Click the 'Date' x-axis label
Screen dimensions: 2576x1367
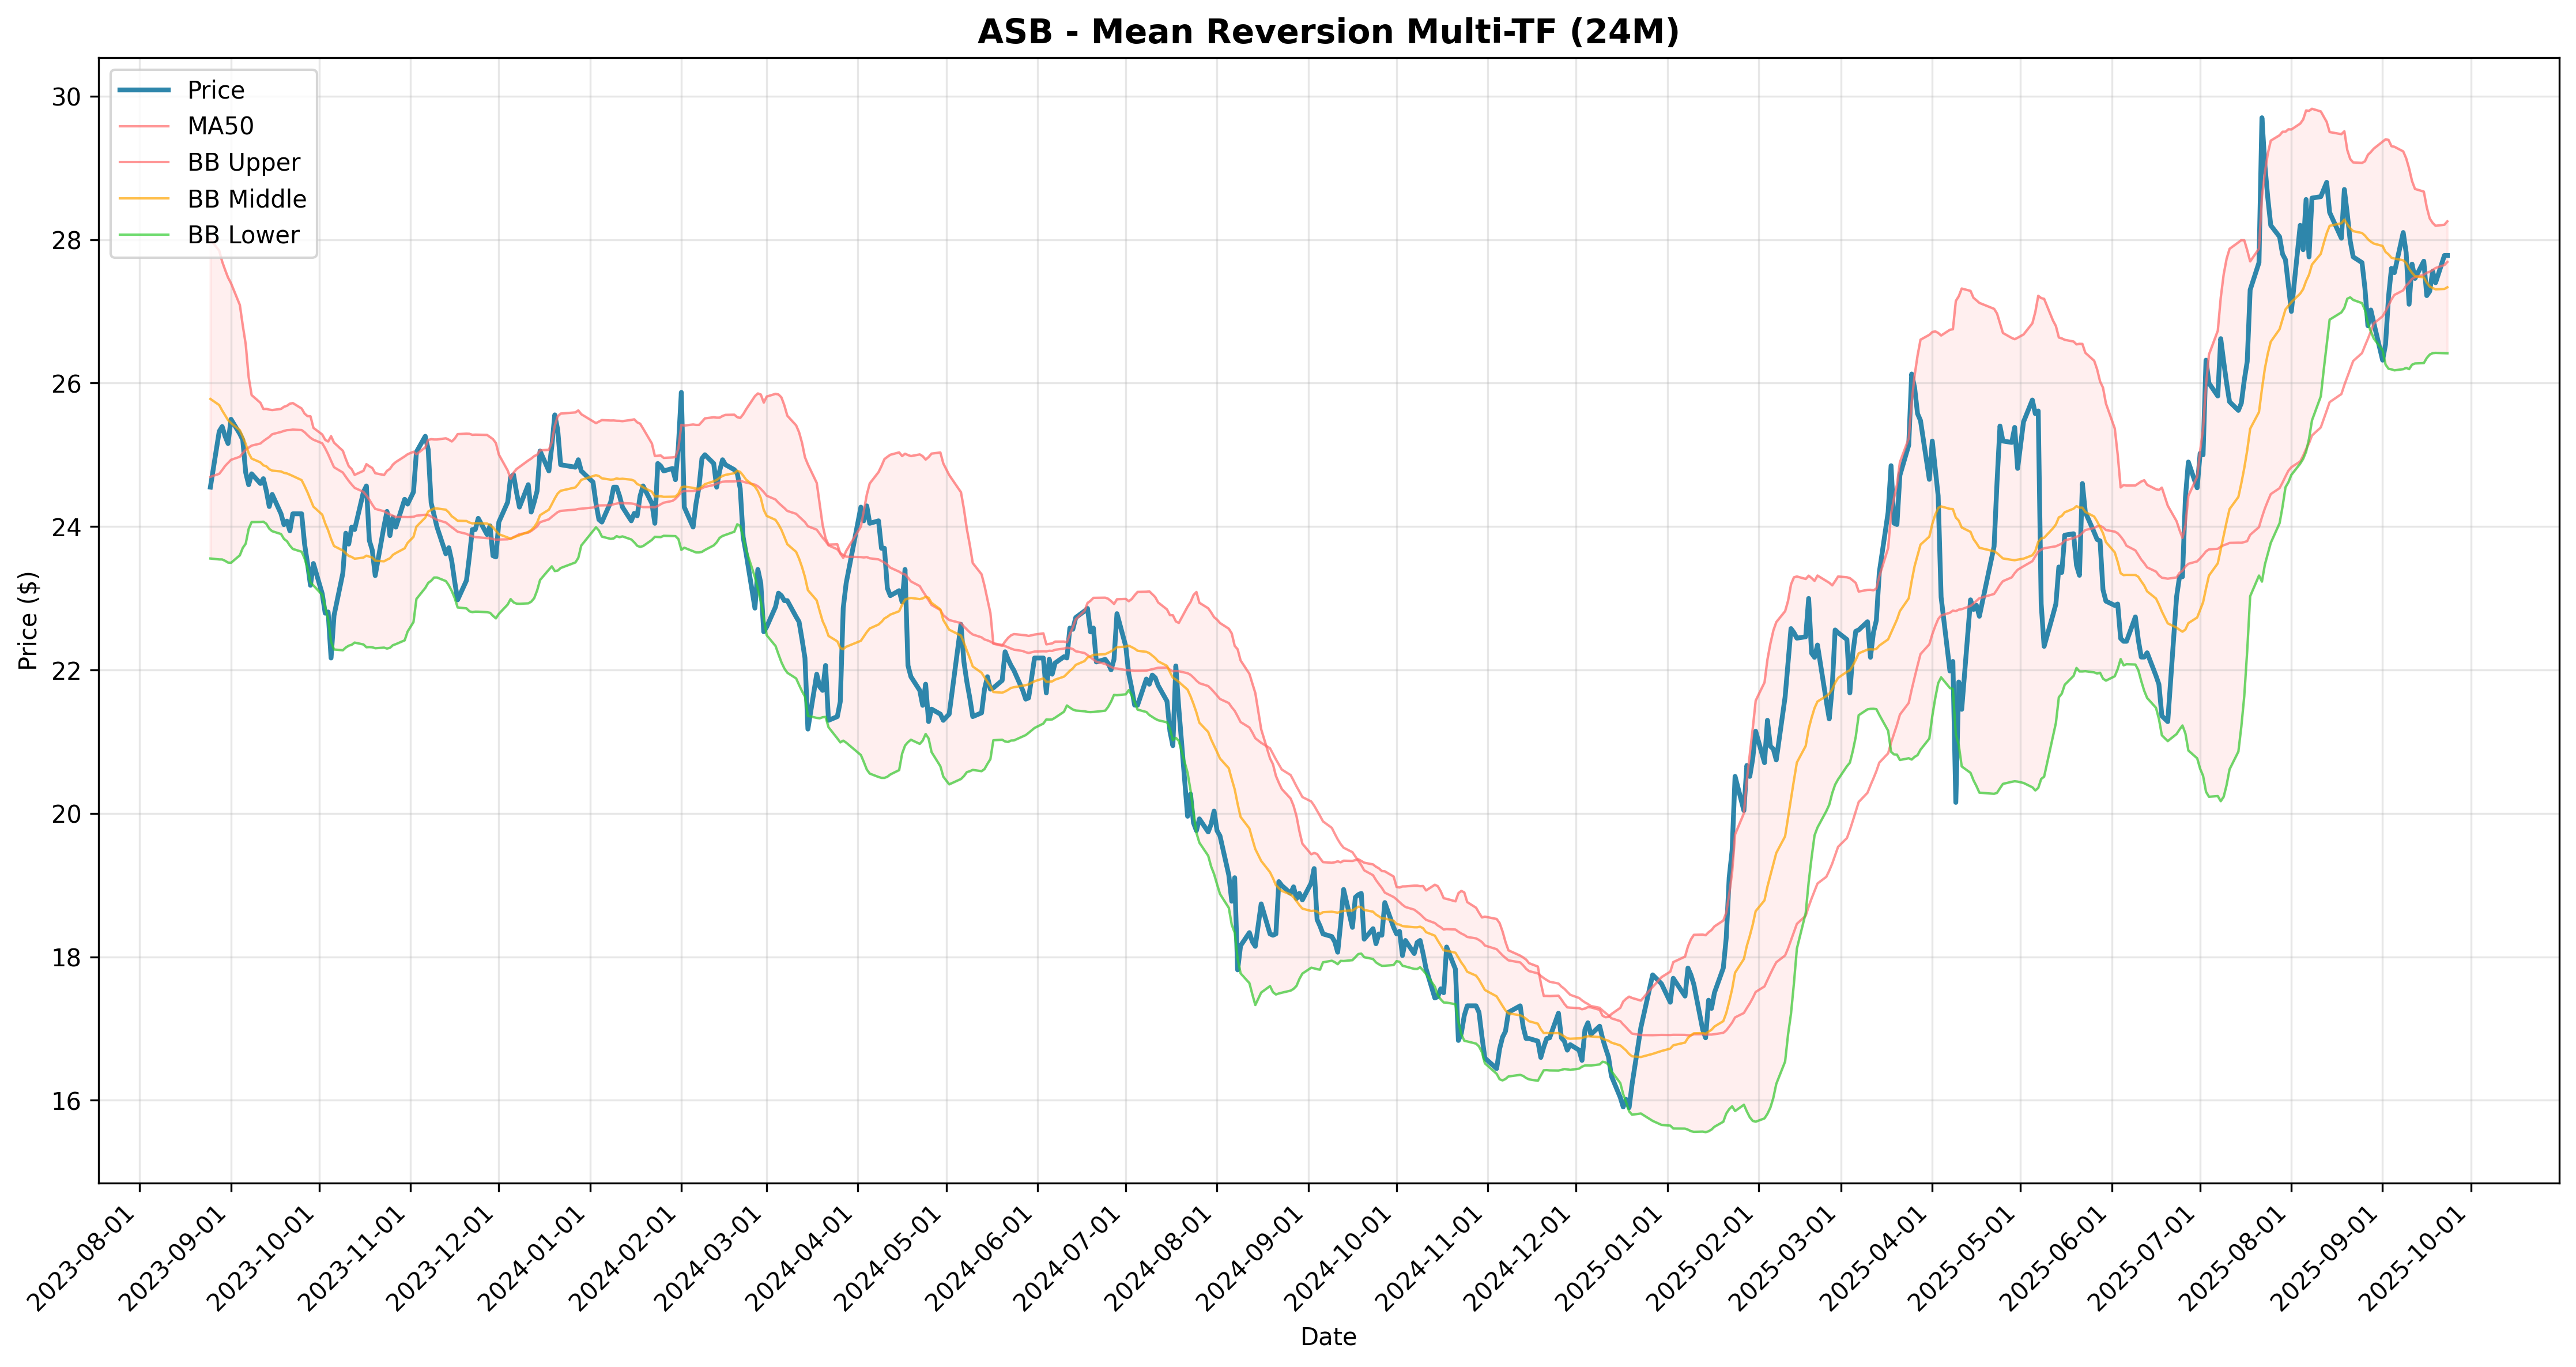1328,1337
